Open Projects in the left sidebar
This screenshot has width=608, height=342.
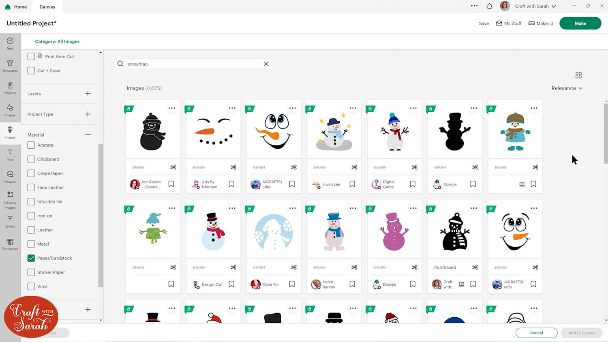click(10, 88)
